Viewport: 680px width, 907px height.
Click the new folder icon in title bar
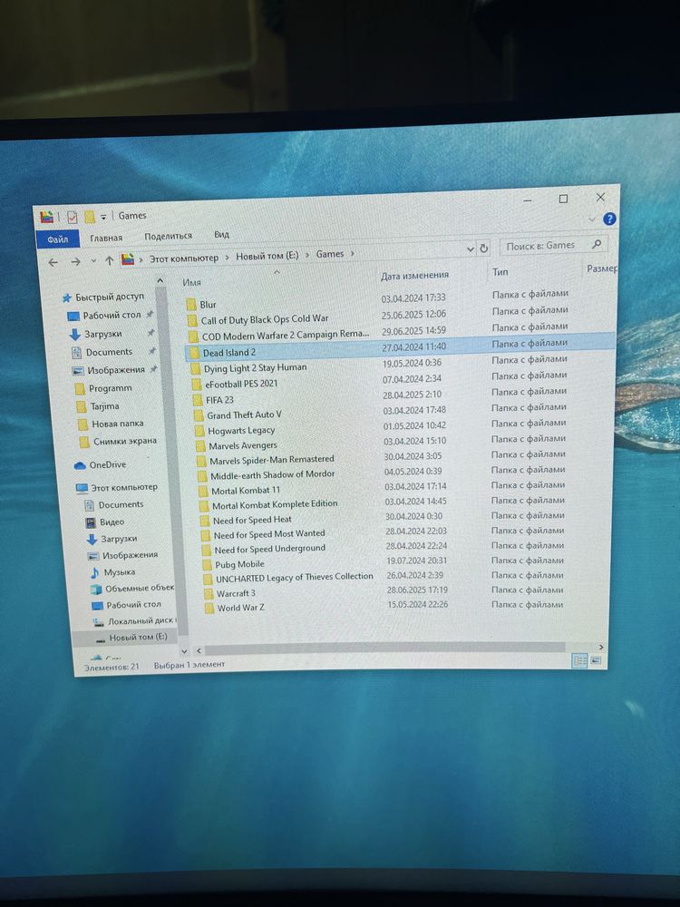coord(90,217)
